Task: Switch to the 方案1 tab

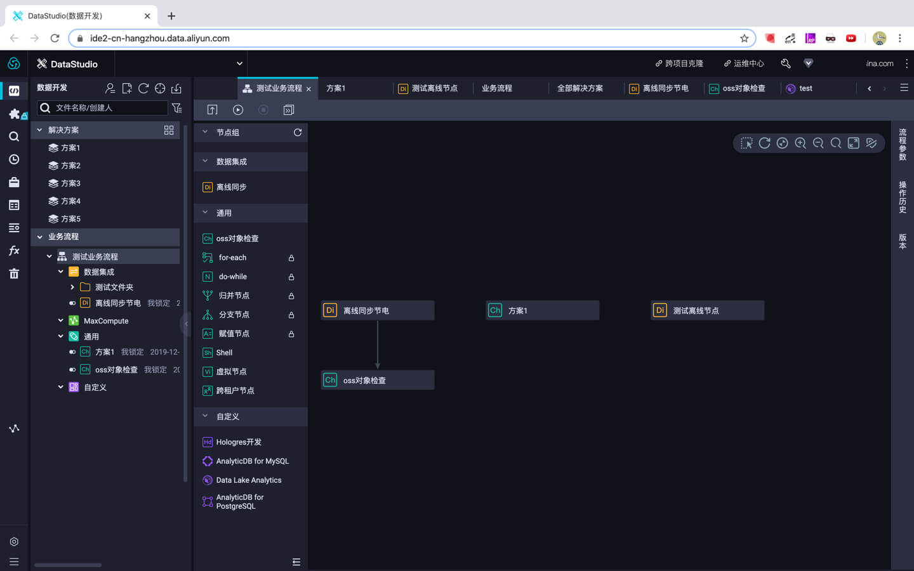Action: tap(336, 88)
